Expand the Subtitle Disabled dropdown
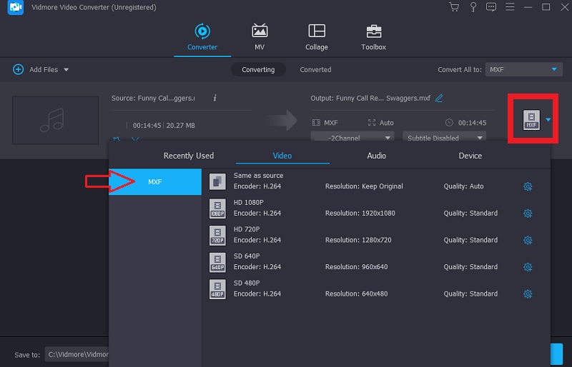572x367 pixels. tap(444, 138)
